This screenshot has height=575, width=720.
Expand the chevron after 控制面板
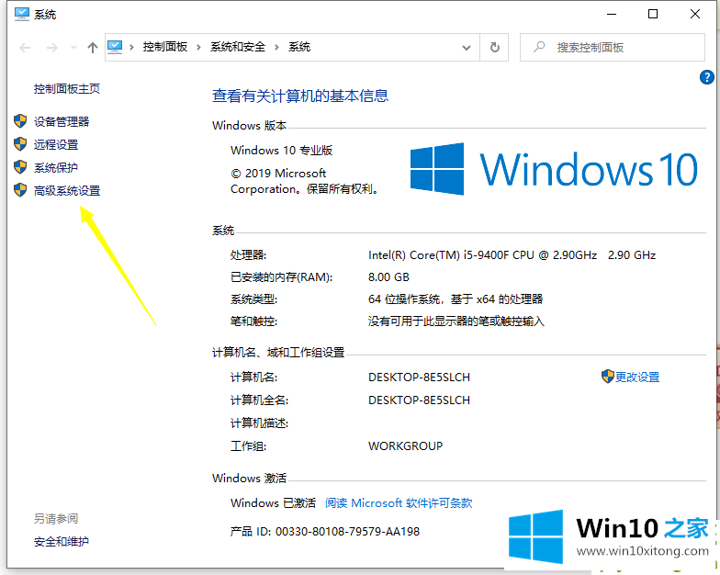tap(198, 48)
